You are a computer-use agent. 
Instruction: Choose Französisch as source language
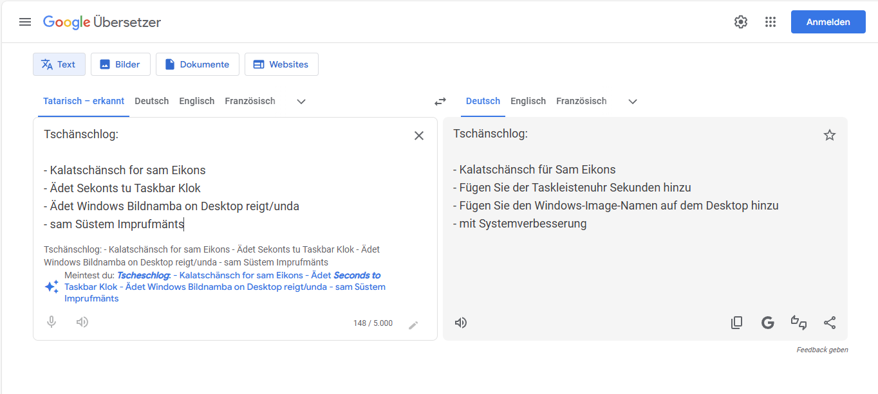(250, 101)
